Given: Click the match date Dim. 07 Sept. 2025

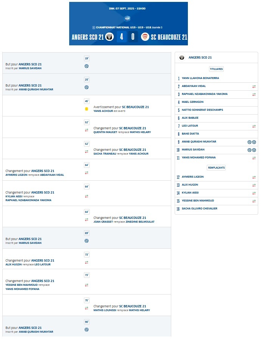Looking at the screenshot, I should click(127, 8).
